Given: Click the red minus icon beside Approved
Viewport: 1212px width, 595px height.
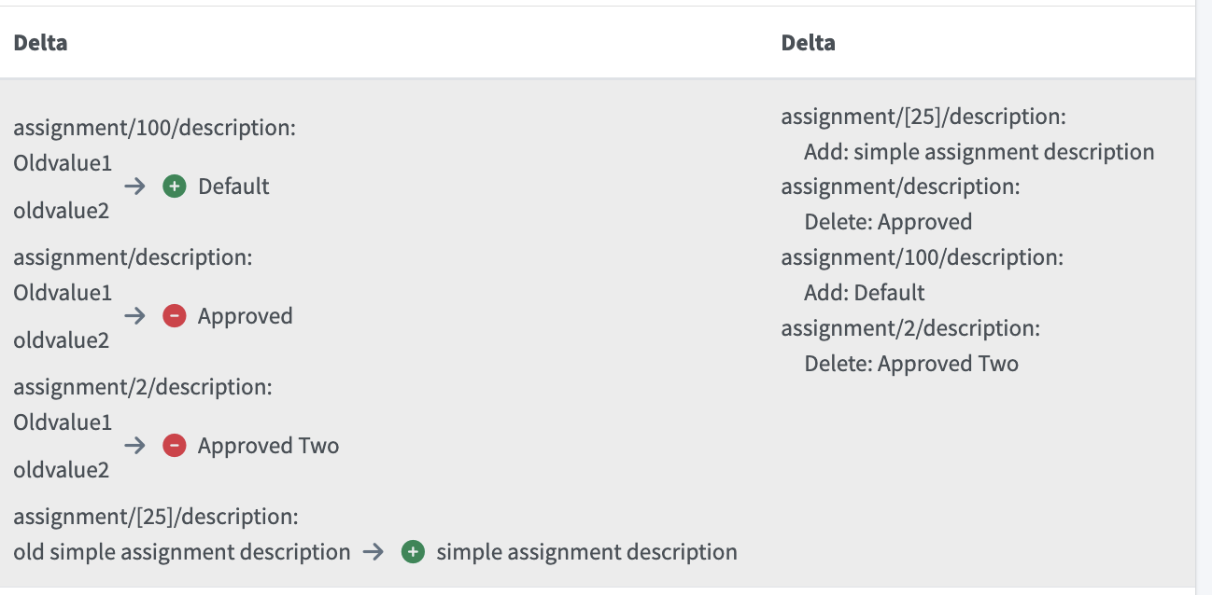Looking at the screenshot, I should (x=175, y=315).
